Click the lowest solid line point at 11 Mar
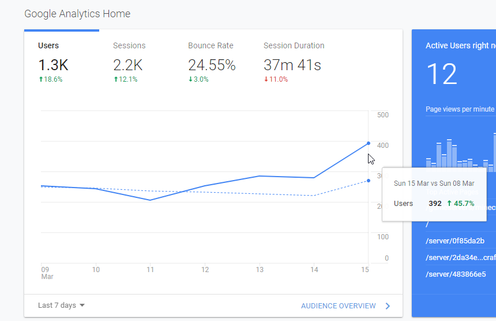 150,200
